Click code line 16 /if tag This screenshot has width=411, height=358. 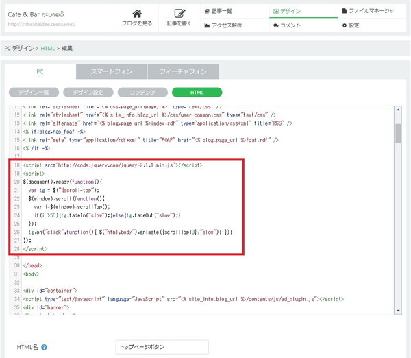pos(36,149)
